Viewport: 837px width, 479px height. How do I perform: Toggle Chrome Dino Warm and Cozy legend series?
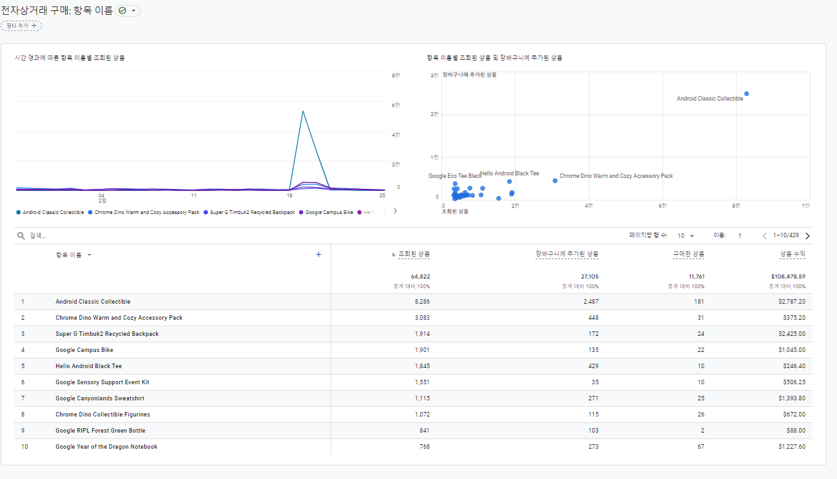(144, 212)
